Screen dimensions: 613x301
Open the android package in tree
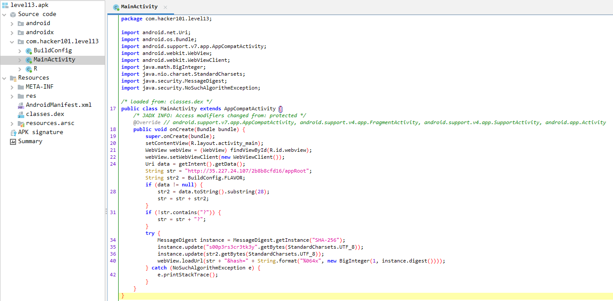[x=38, y=23]
